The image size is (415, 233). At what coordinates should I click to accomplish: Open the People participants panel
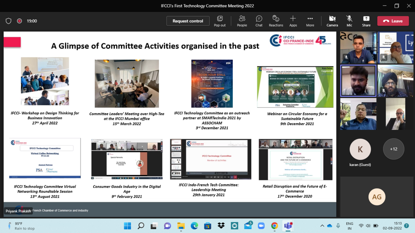click(242, 21)
